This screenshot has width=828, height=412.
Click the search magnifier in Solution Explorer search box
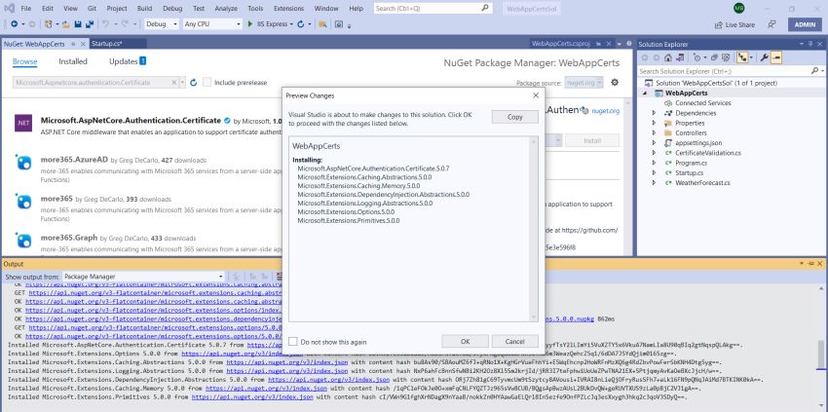pyautogui.click(x=815, y=71)
